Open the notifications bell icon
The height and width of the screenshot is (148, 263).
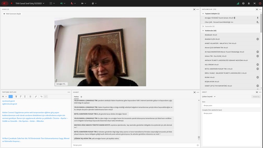click(x=249, y=3)
